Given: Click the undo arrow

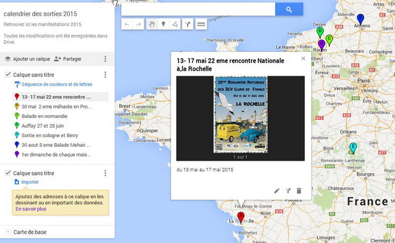Looking at the screenshot, I should (x=127, y=24).
